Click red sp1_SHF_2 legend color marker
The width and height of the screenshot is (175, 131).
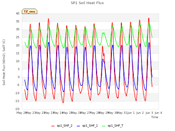[x=53, y=126]
